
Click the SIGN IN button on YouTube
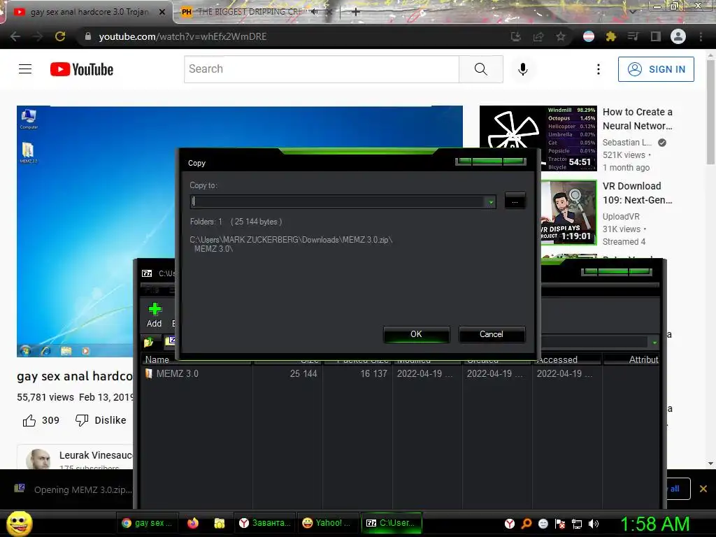pos(656,69)
